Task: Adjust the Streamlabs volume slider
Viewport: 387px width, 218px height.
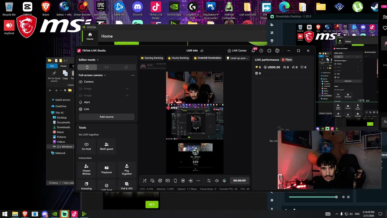Action: [x=313, y=197]
